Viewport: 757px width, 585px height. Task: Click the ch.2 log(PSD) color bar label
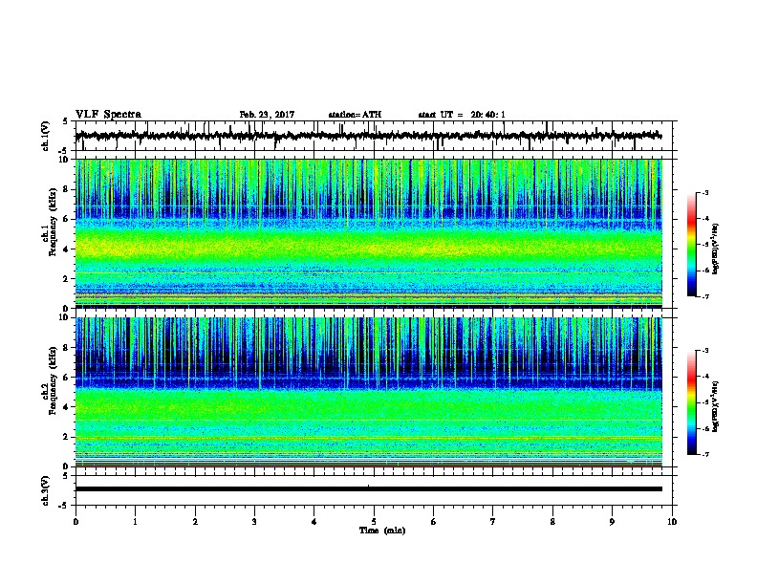point(716,407)
